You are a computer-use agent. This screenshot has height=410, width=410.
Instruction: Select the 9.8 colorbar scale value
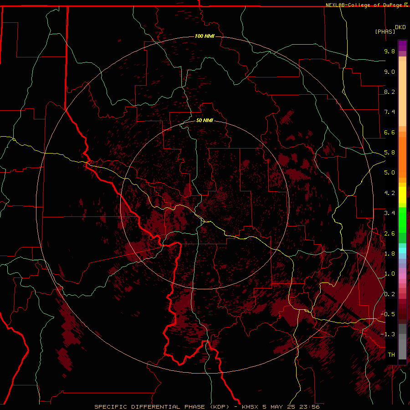point(389,51)
